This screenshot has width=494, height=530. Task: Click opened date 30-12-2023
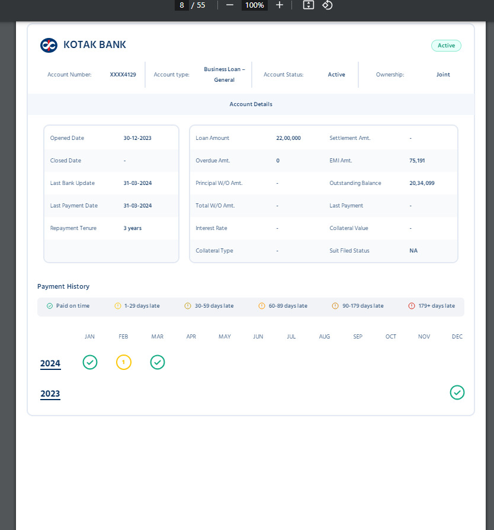point(137,138)
